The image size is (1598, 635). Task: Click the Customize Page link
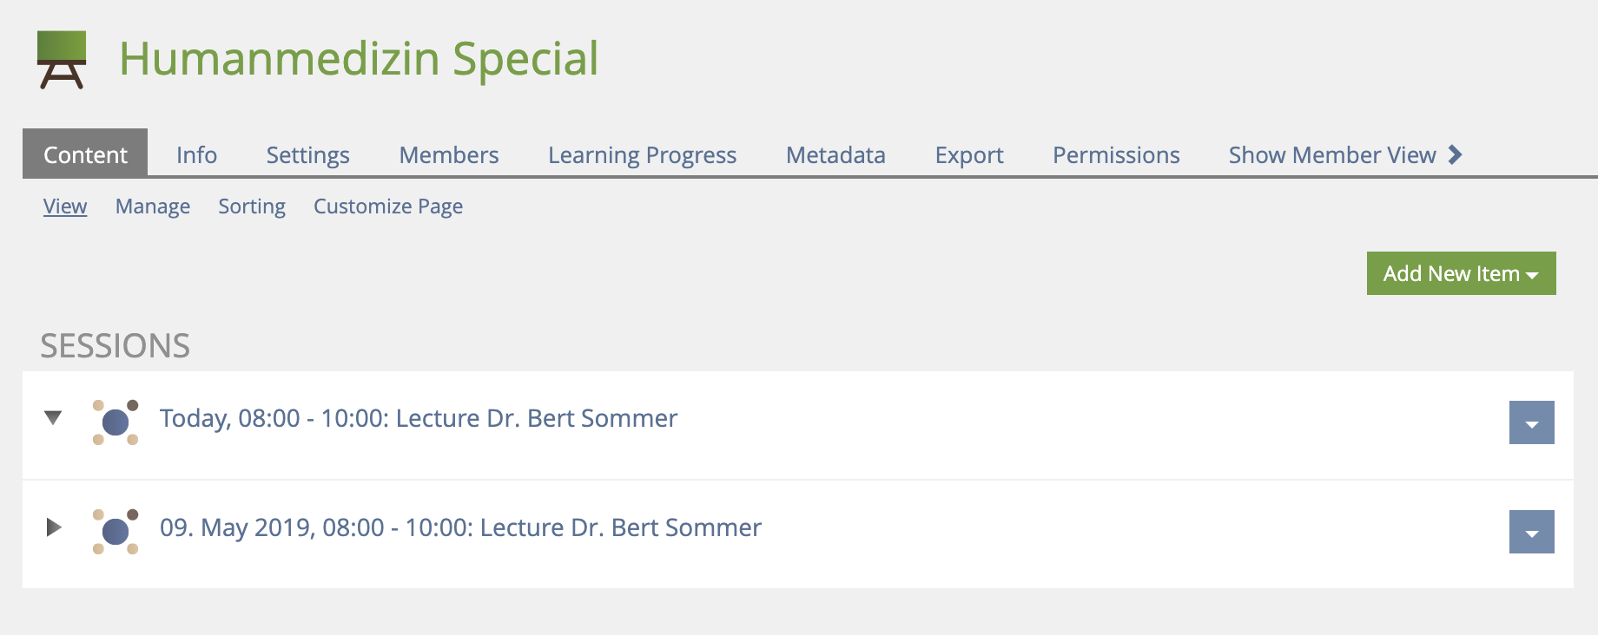coord(388,206)
